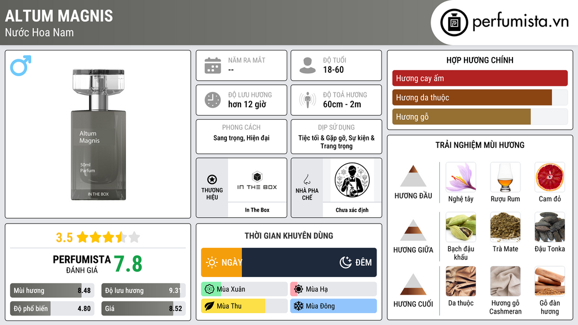This screenshot has height=325, width=578.
Task: Click the star rating icons next to 3.5
Action: click(x=108, y=238)
